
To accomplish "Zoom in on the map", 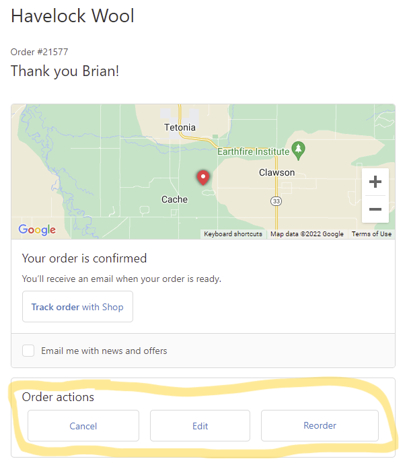I will pyautogui.click(x=375, y=182).
